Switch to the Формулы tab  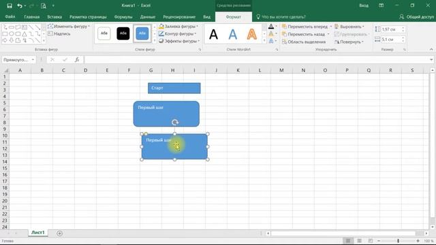pyautogui.click(x=123, y=16)
